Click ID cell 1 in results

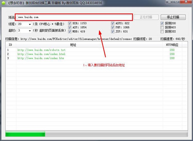(8, 50)
